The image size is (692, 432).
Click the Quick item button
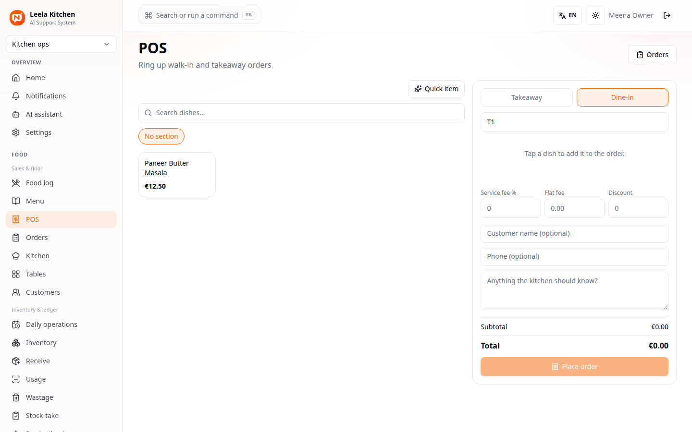[x=436, y=89]
